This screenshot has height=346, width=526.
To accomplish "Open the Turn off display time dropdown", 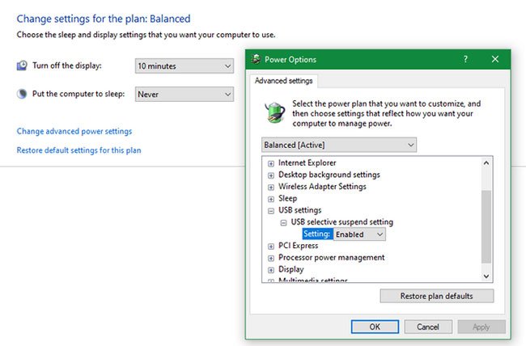I will tap(185, 65).
